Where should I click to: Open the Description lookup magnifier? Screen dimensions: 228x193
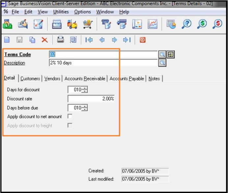162,63
